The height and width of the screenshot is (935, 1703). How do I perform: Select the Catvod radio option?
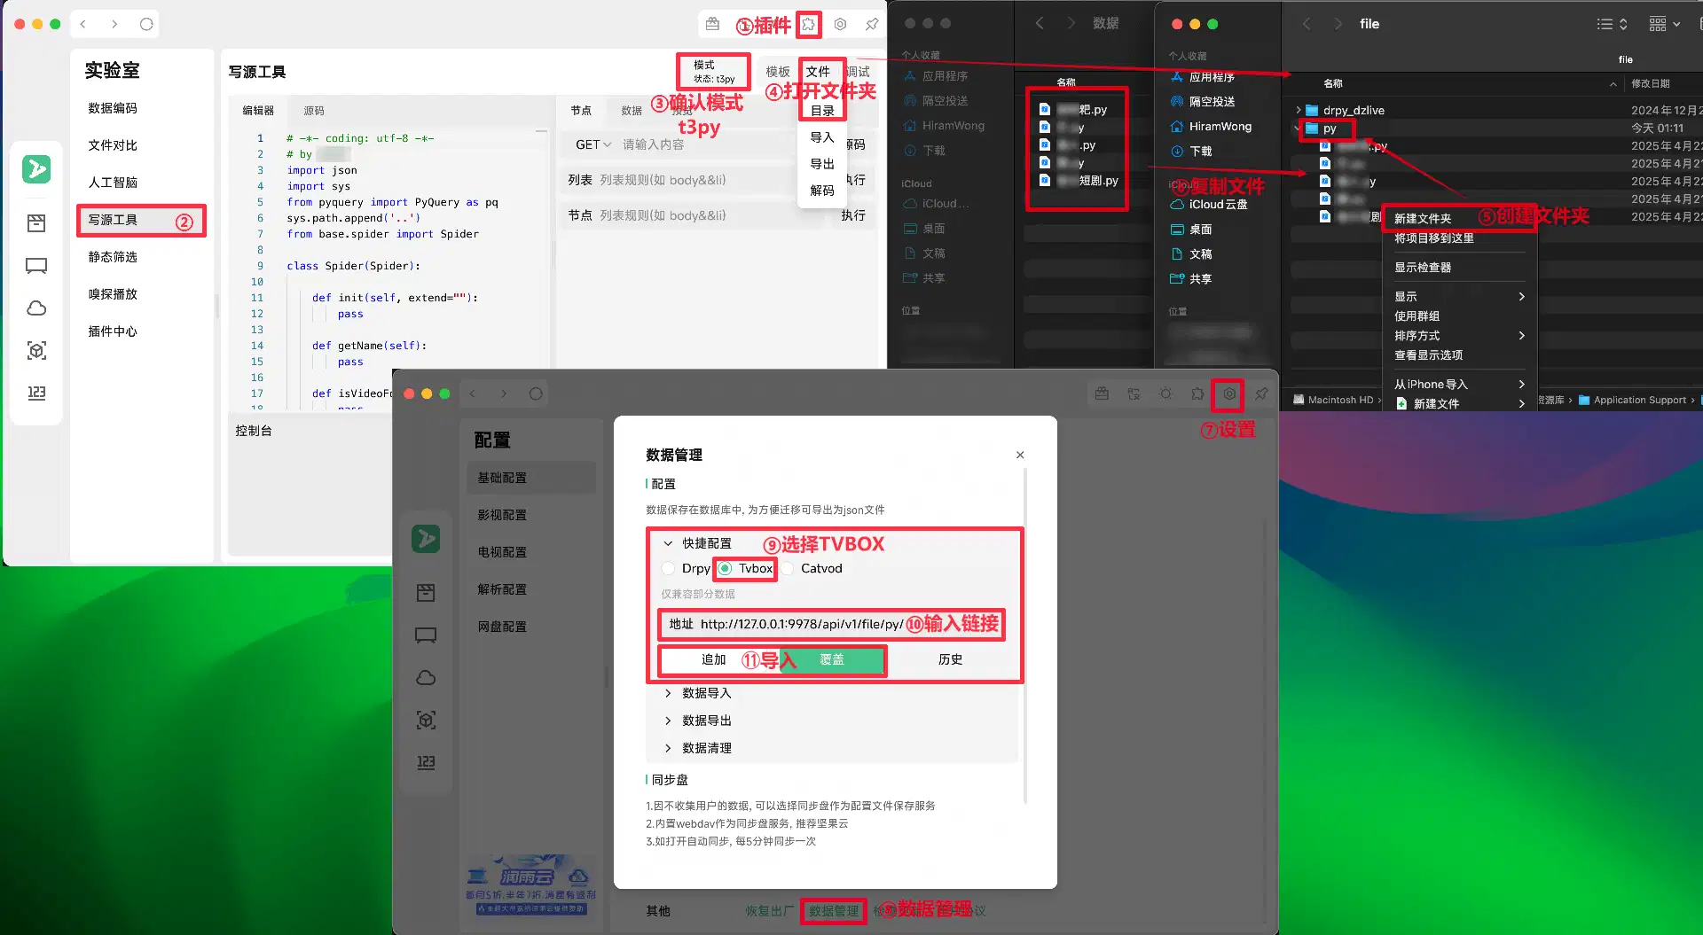(812, 568)
